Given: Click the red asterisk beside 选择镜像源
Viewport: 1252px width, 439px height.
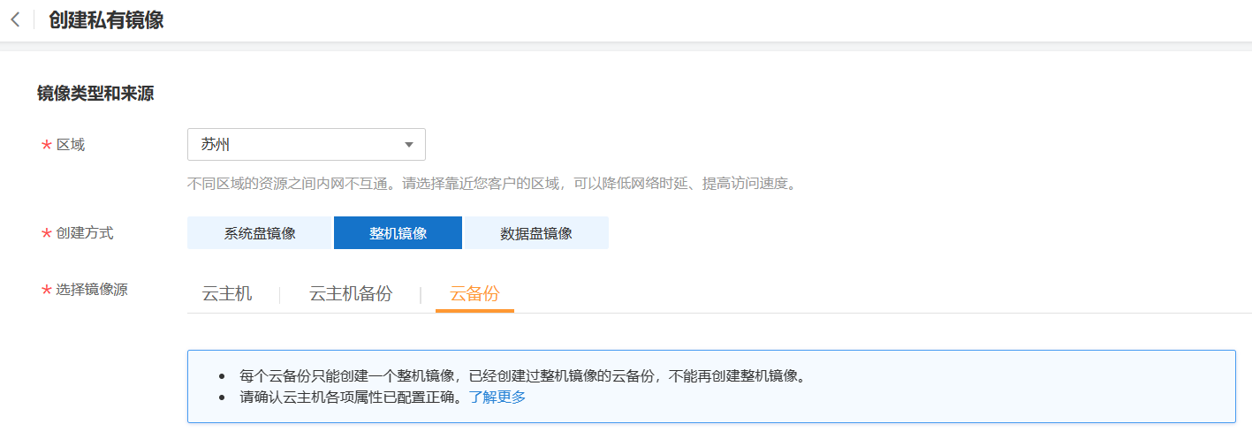Looking at the screenshot, I should point(46,290).
